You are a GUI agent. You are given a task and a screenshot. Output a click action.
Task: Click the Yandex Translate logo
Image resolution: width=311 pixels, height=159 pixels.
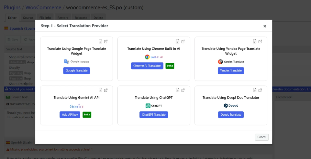pyautogui.click(x=231, y=62)
